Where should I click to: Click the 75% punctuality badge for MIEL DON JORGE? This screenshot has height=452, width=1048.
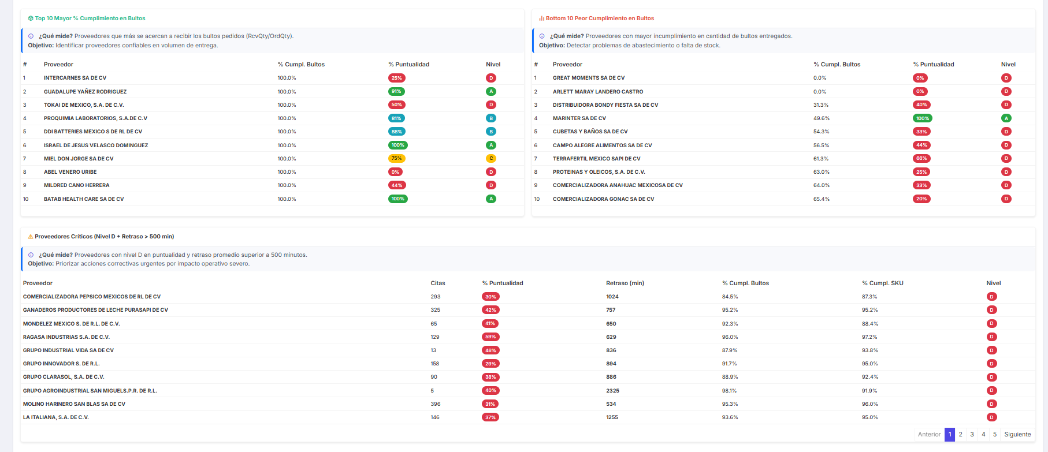pyautogui.click(x=396, y=159)
